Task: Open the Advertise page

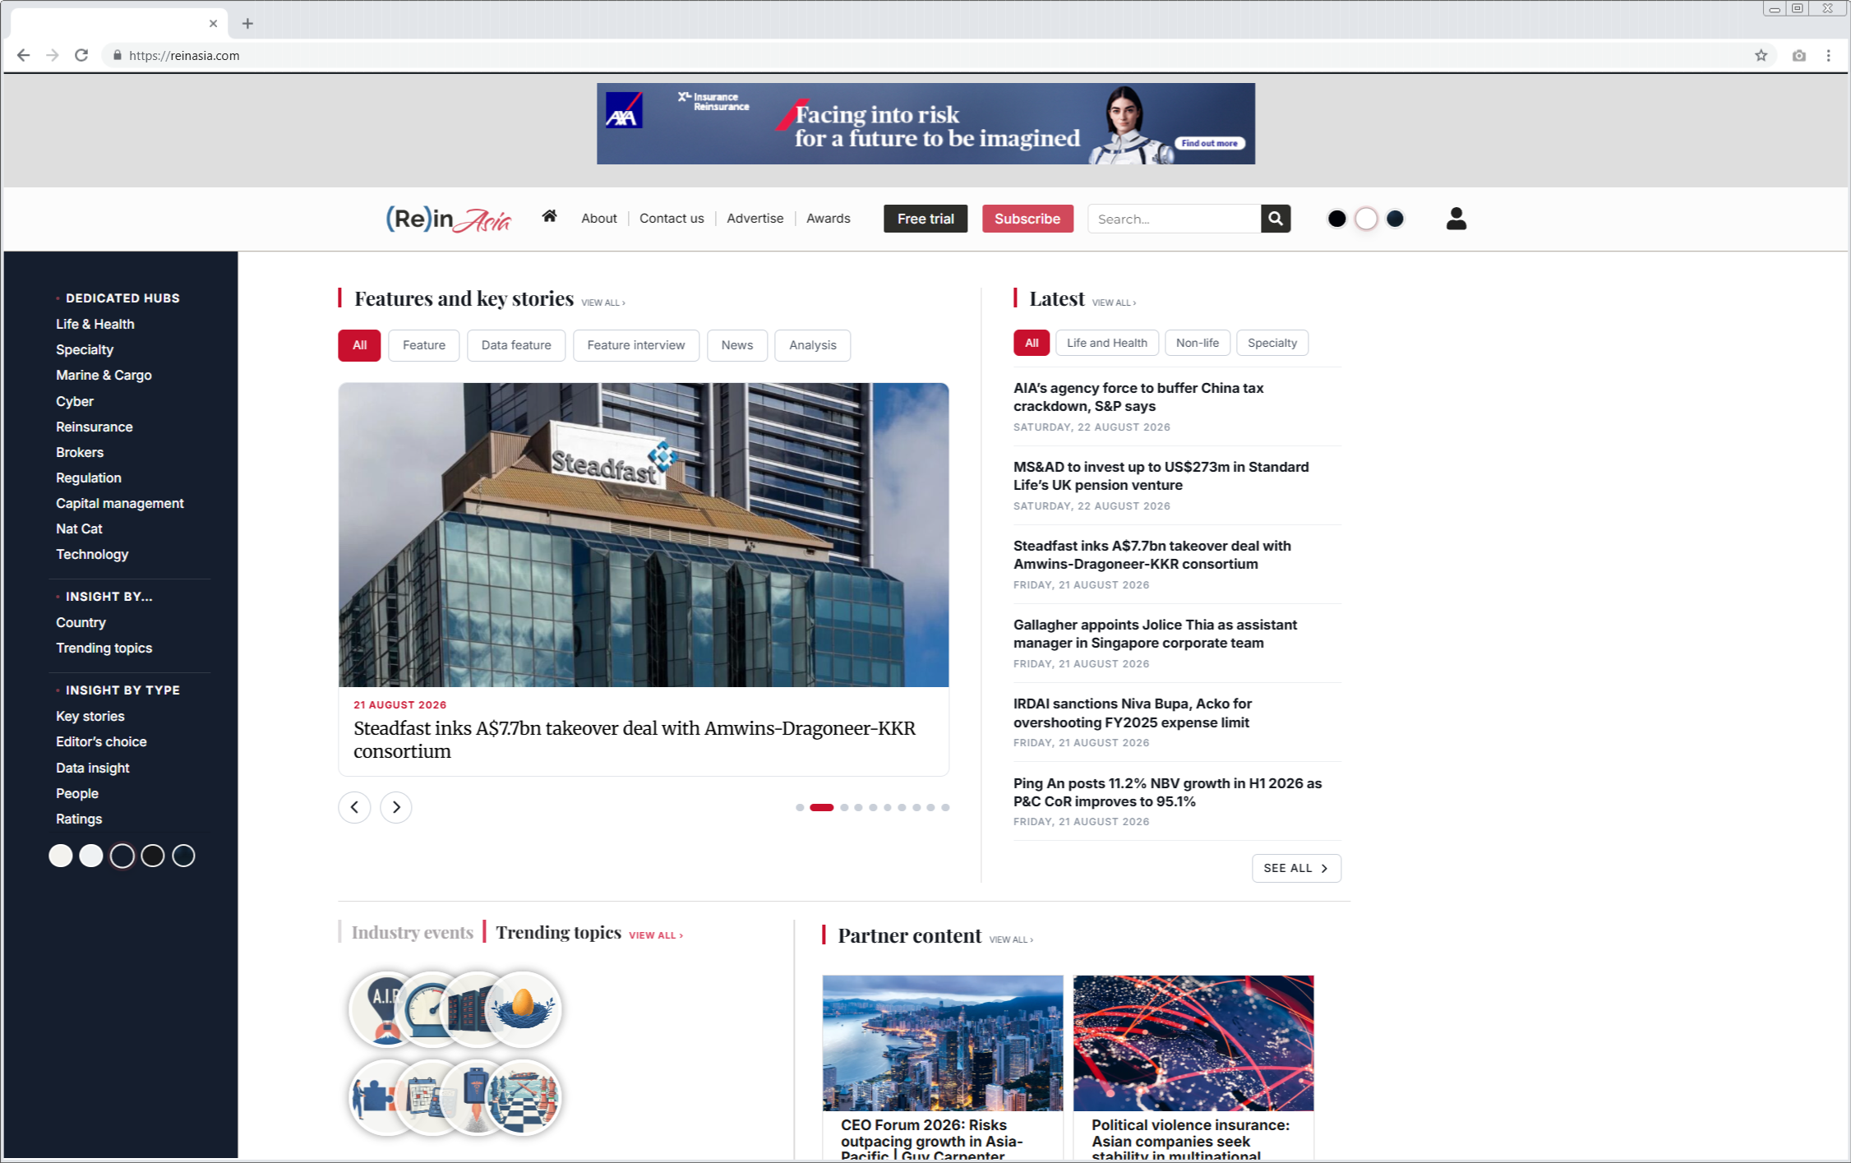Action: coord(755,219)
